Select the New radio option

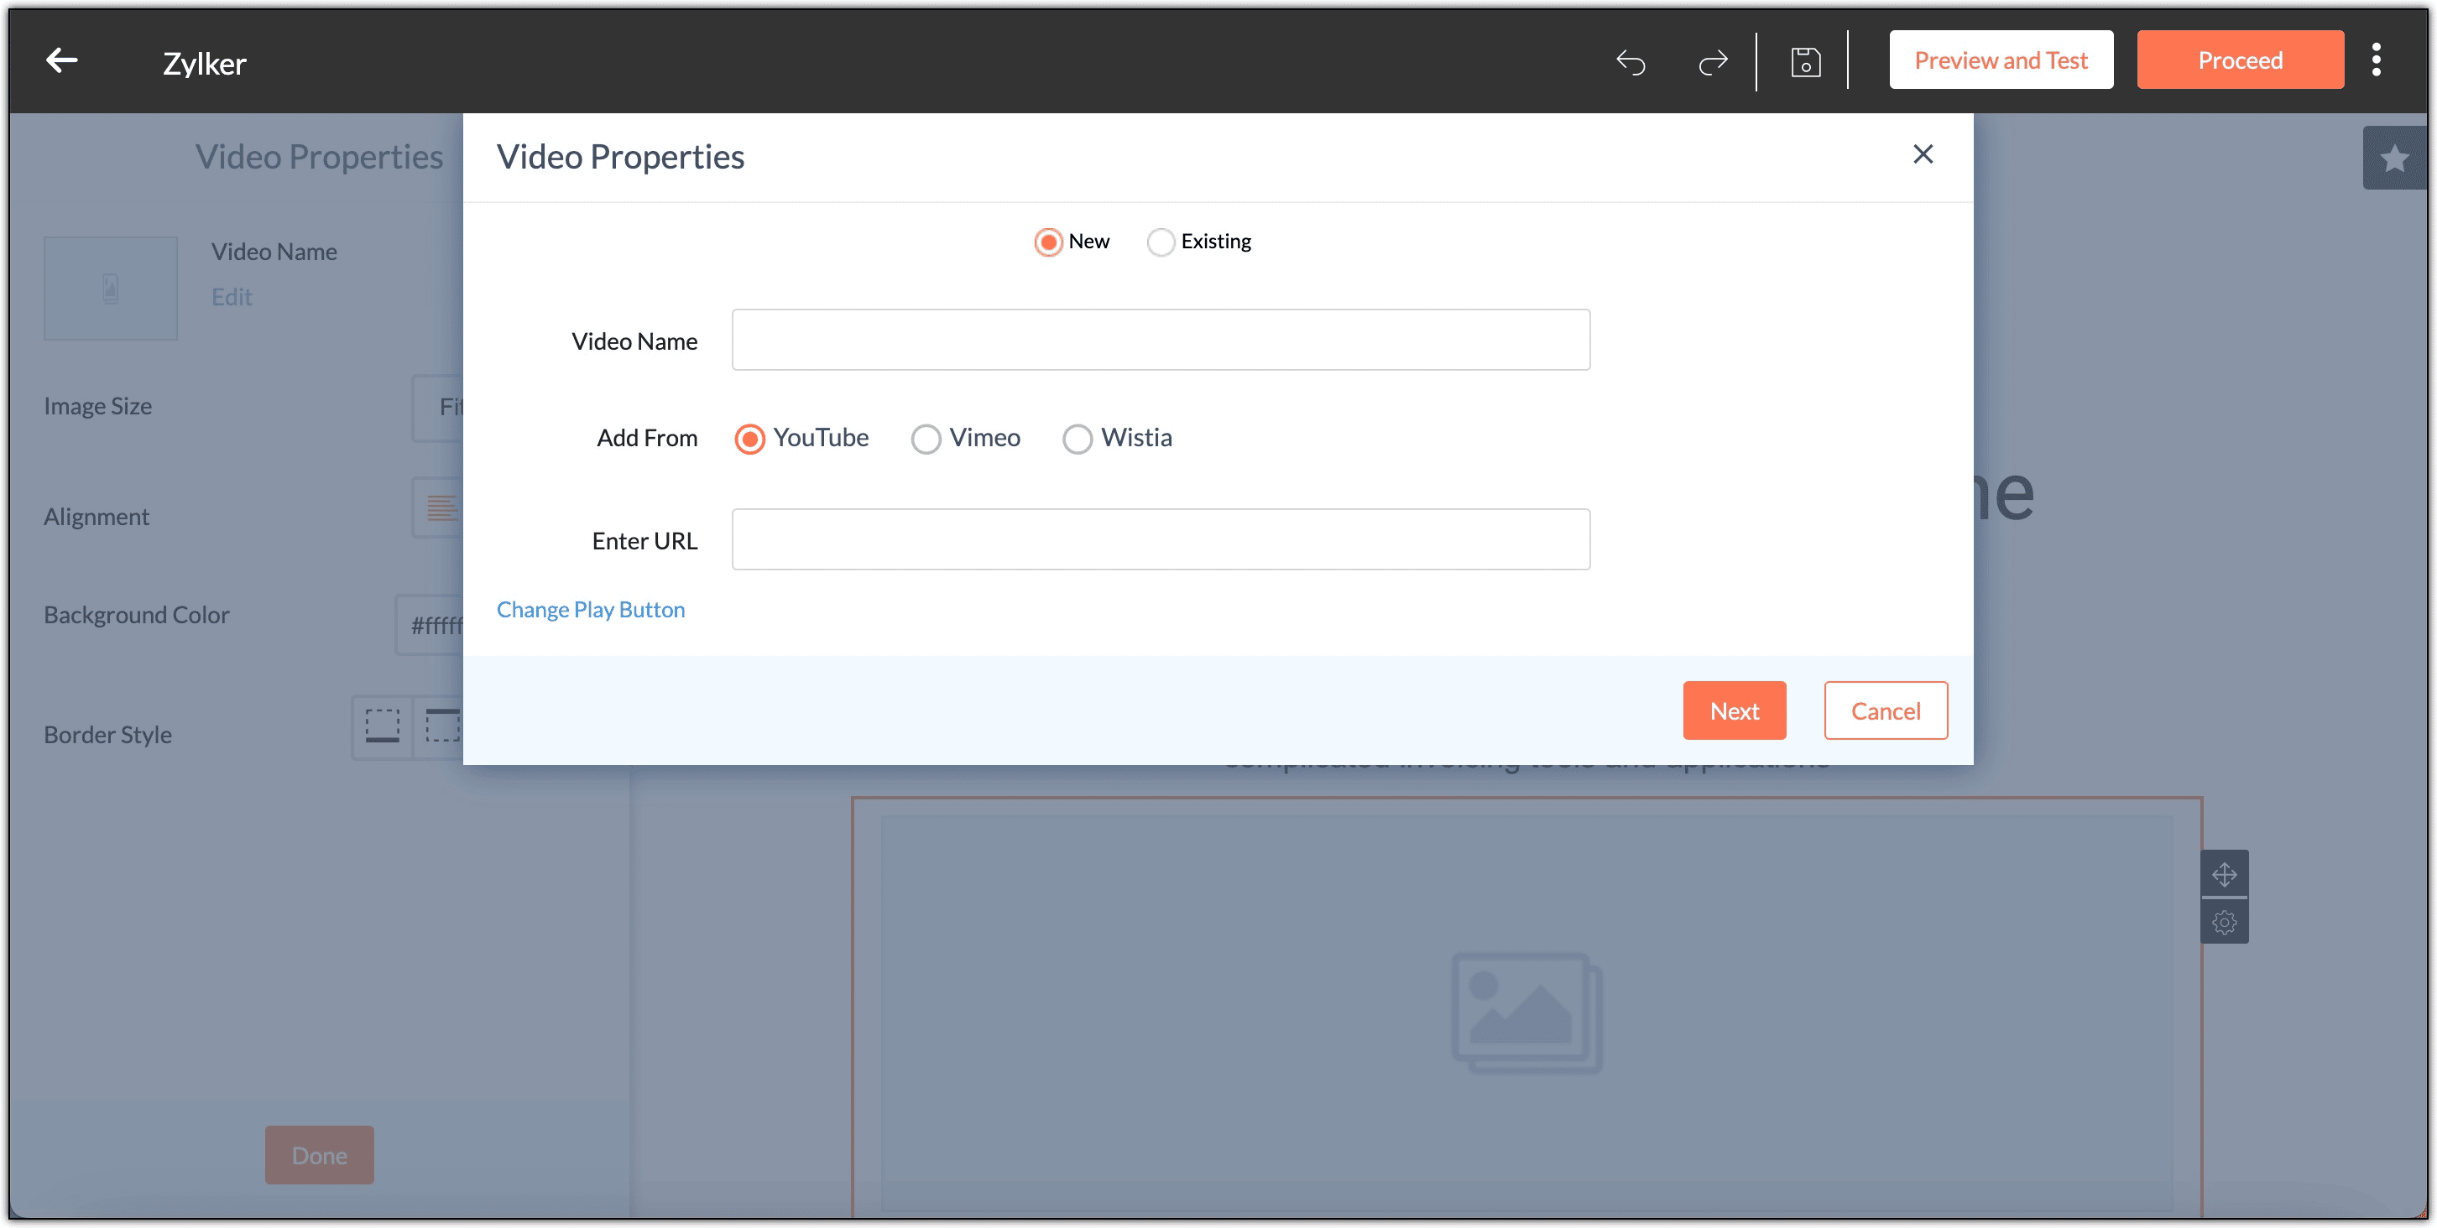[x=1047, y=242]
